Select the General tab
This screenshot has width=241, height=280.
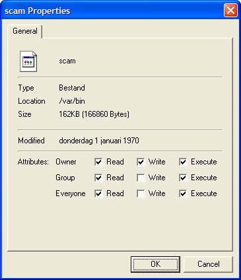click(25, 31)
